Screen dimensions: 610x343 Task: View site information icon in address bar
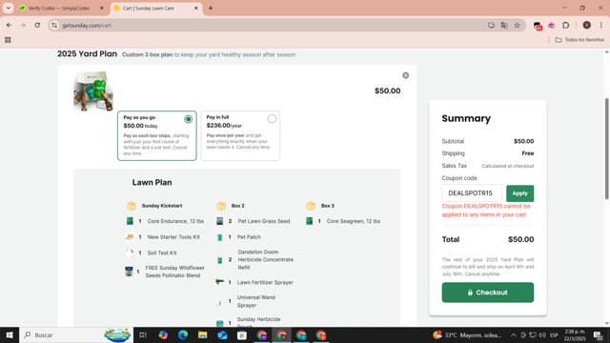(54, 26)
